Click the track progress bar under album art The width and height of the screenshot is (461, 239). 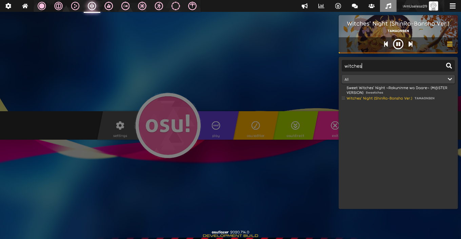tap(398, 53)
